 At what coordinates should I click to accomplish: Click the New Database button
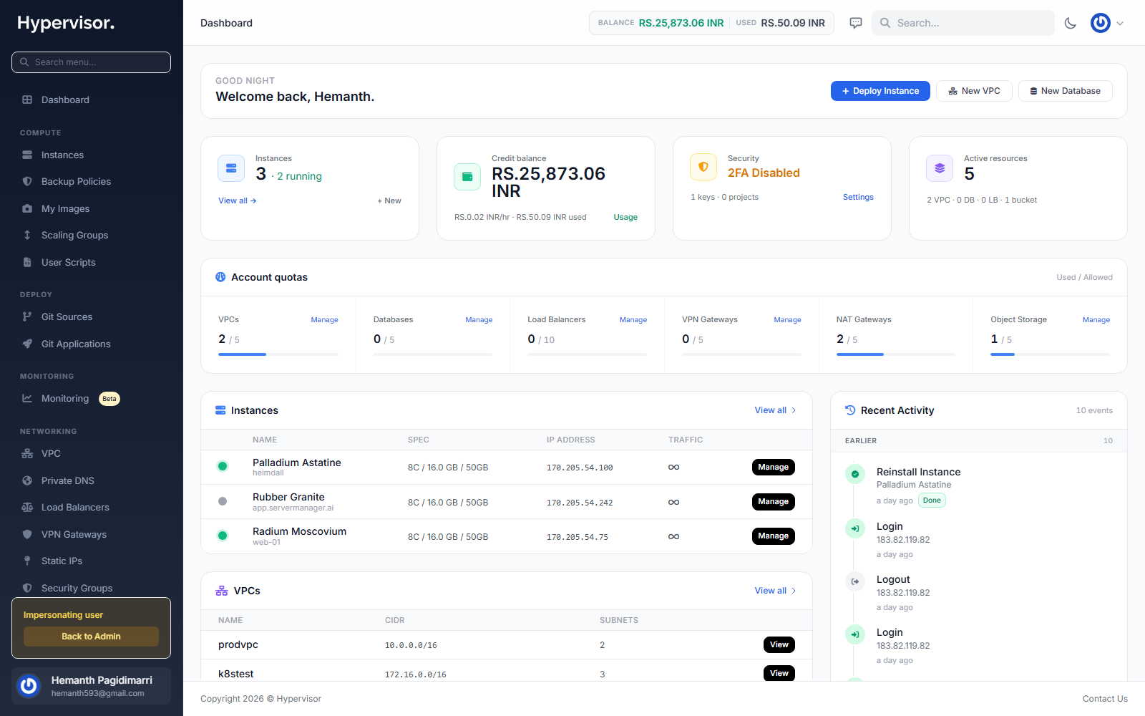pos(1065,91)
